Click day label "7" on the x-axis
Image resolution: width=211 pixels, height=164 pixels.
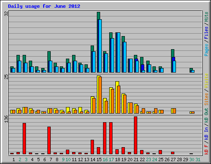point(51,159)
